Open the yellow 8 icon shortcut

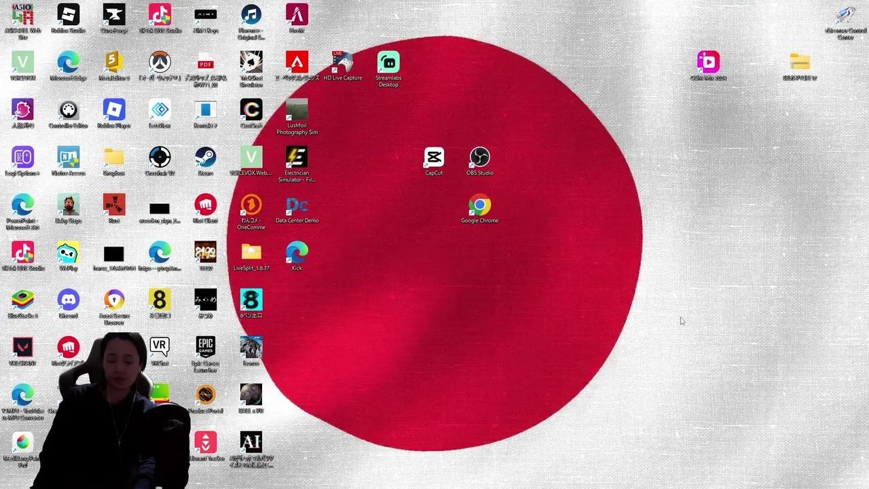160,300
